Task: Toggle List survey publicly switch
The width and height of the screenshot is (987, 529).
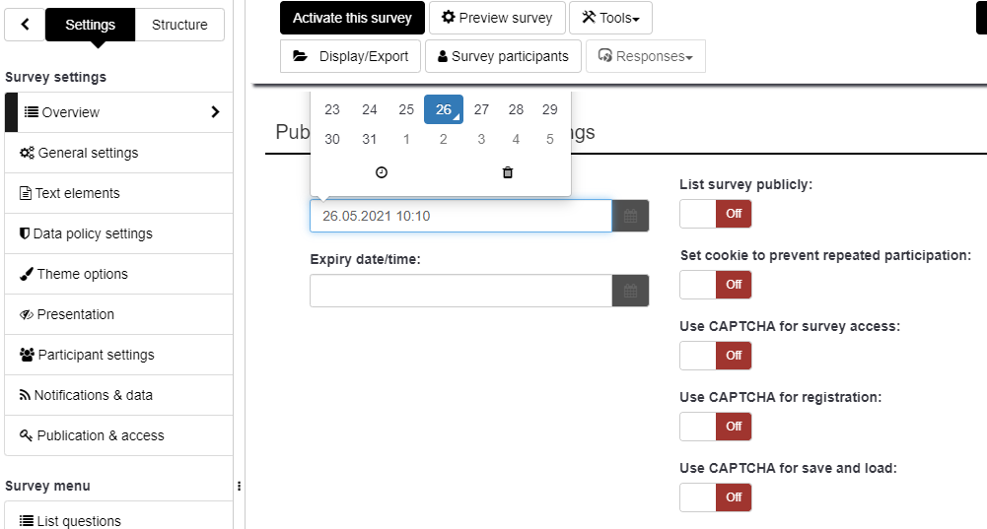Action: click(x=716, y=214)
